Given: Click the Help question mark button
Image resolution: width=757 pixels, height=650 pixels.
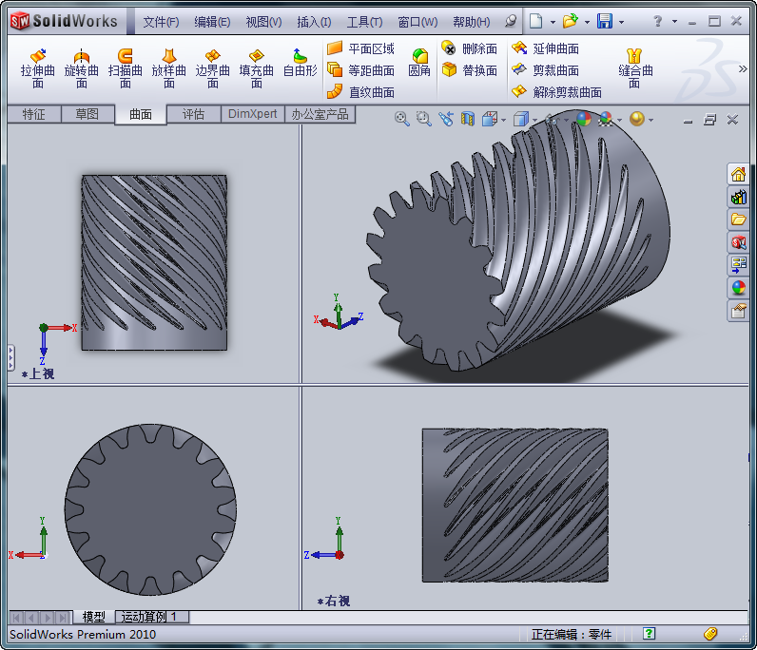Looking at the screenshot, I should [657, 21].
